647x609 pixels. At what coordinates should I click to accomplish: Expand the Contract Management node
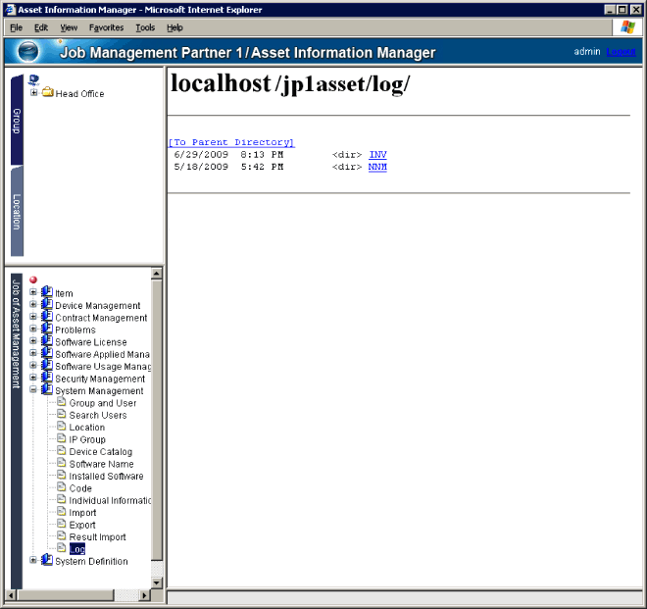pos(34,318)
